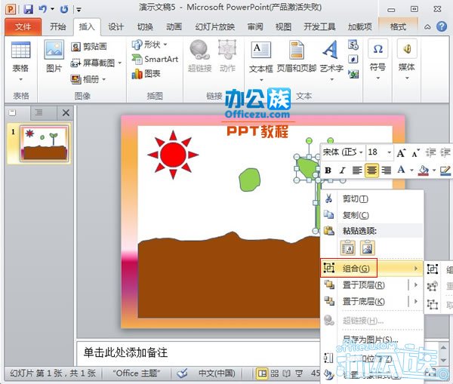
Task: Switch to the 设计 design tab
Action: (x=116, y=27)
